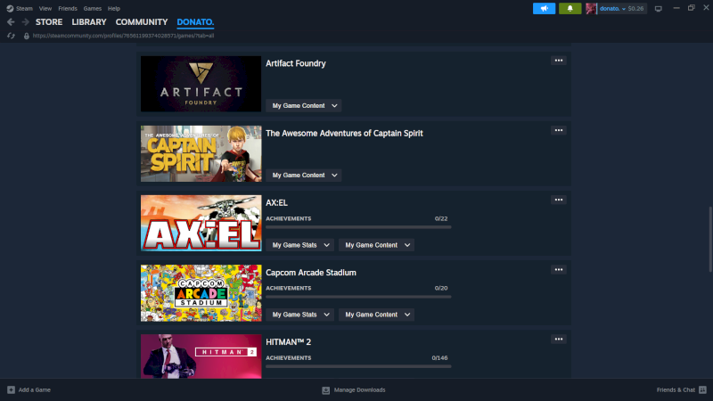Click the Capcom Arcade Stadium achievements progress bar
Image resolution: width=713 pixels, height=401 pixels.
358,297
